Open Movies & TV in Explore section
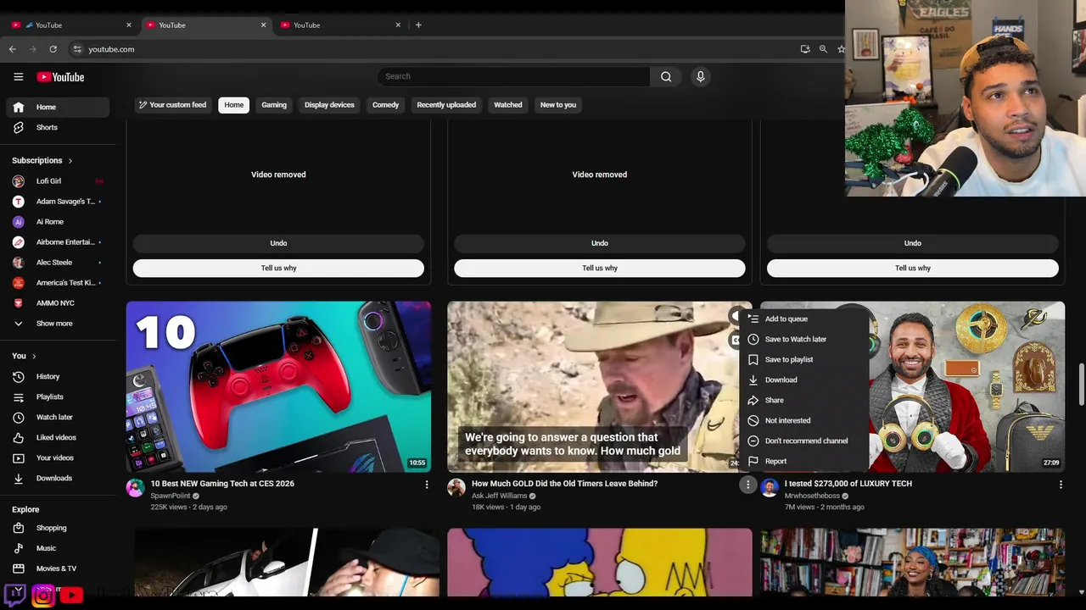The image size is (1086, 610). click(x=58, y=568)
